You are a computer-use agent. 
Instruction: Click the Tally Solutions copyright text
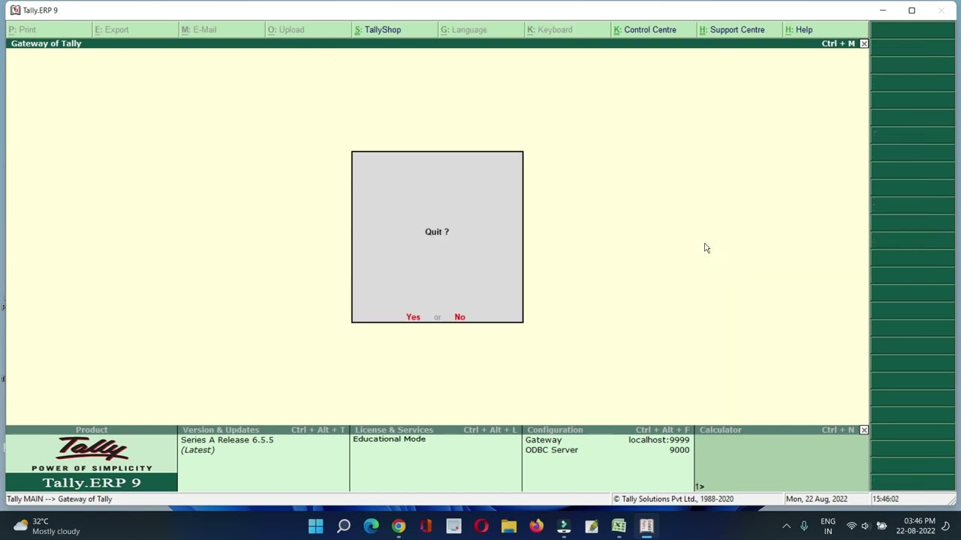tap(673, 499)
